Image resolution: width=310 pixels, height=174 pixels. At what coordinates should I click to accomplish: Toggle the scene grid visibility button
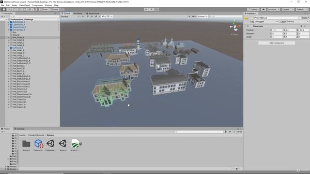coord(108,16)
